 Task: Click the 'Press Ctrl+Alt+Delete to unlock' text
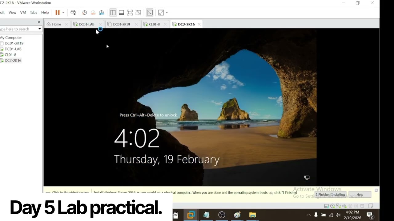tap(148, 115)
